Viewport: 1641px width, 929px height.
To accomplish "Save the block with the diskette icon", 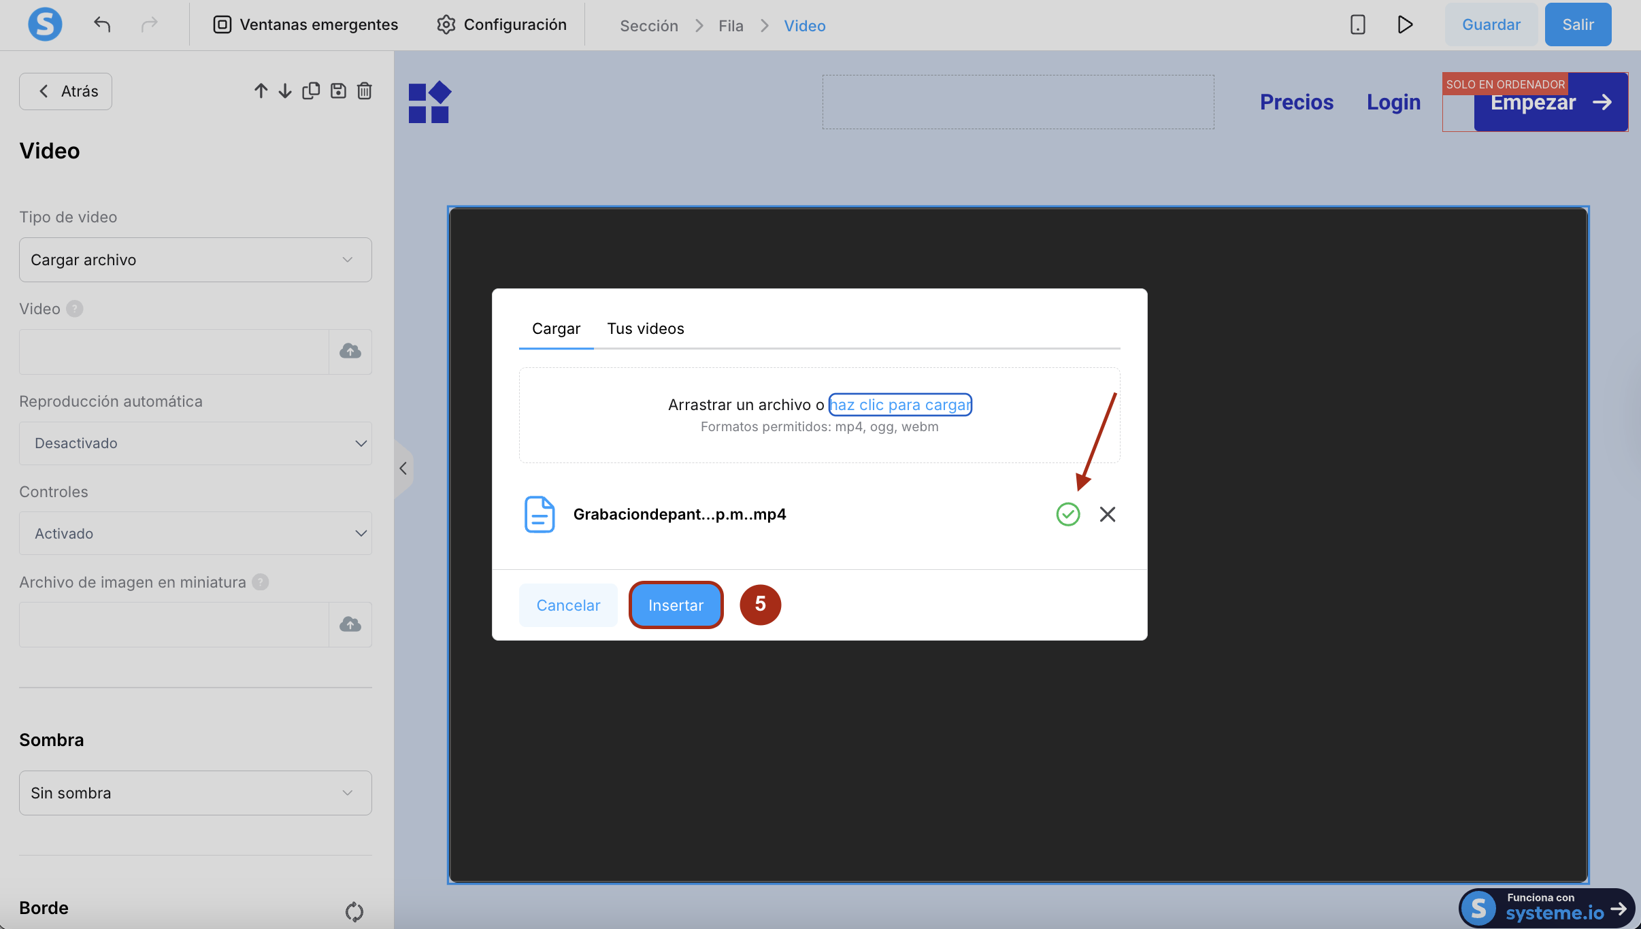I will [x=338, y=91].
